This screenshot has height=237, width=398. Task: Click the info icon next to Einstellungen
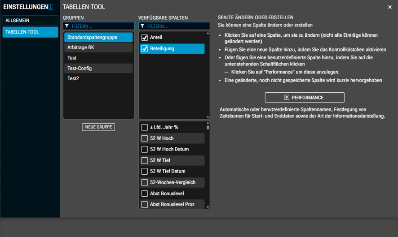coord(51,7)
